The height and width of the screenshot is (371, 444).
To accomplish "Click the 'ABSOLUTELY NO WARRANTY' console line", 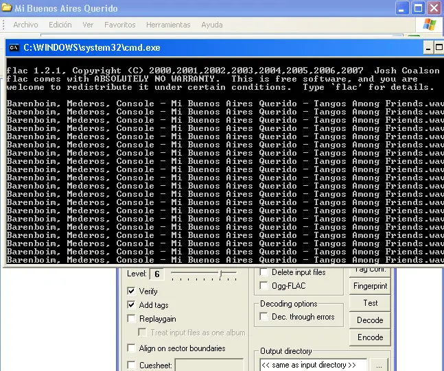I will tap(212, 79).
